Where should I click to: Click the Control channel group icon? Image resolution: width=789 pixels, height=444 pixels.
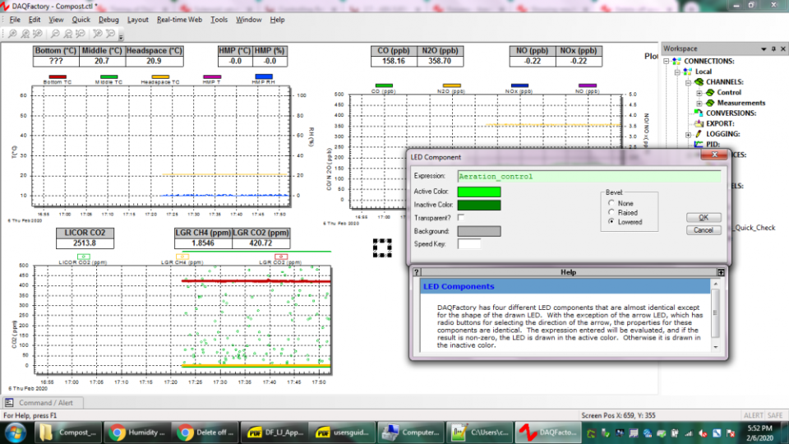(710, 93)
